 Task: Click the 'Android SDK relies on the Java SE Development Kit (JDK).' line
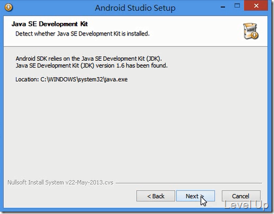pos(89,58)
